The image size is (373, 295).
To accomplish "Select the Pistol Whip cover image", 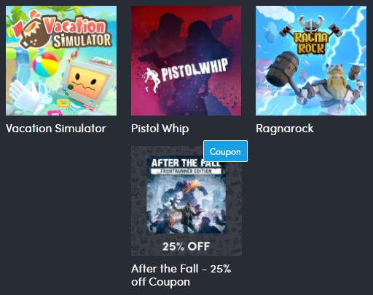I will (186, 60).
